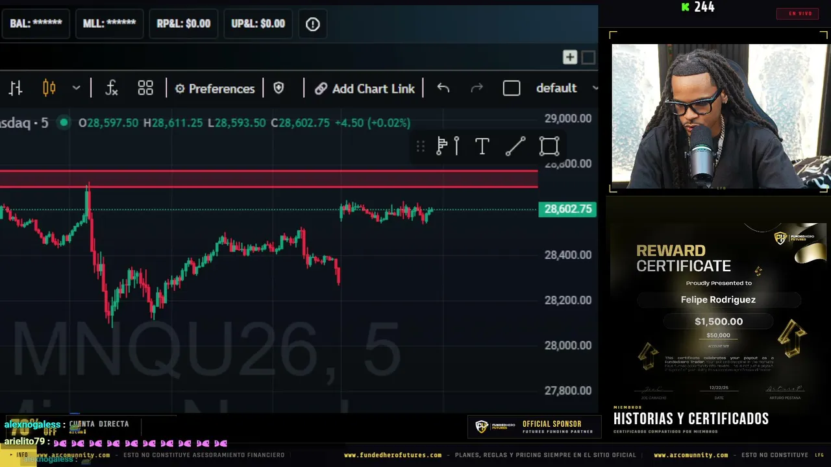Click the masked BAL balance box
The height and width of the screenshot is (467, 831).
pos(36,24)
